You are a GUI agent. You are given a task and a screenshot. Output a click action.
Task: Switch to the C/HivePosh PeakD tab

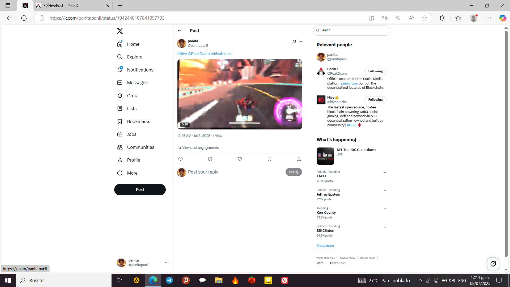click(x=72, y=6)
